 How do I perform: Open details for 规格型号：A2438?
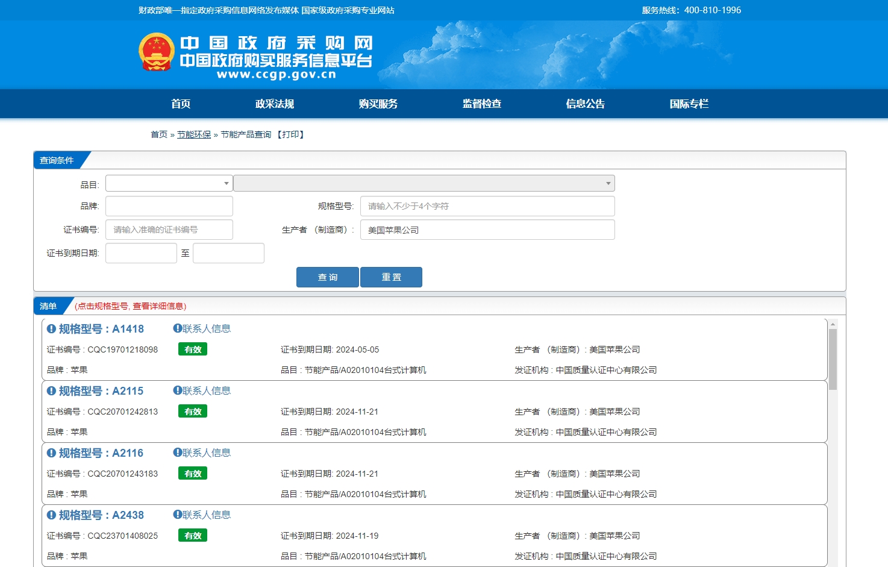(x=101, y=515)
